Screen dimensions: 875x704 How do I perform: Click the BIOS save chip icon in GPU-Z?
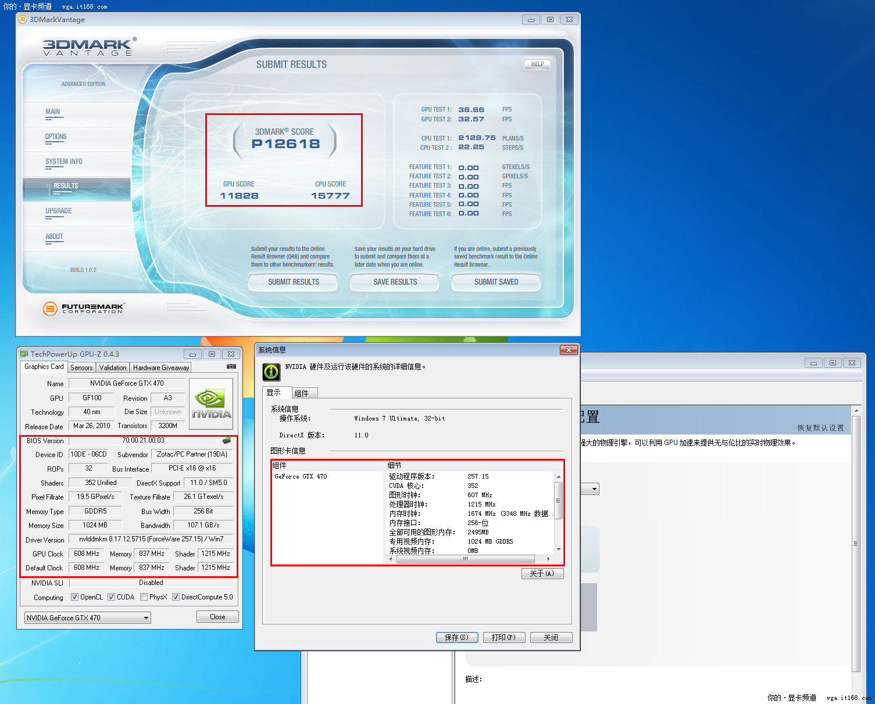(227, 440)
